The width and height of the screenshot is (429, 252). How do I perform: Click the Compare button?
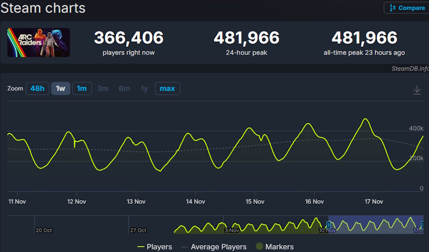pyautogui.click(x=407, y=8)
